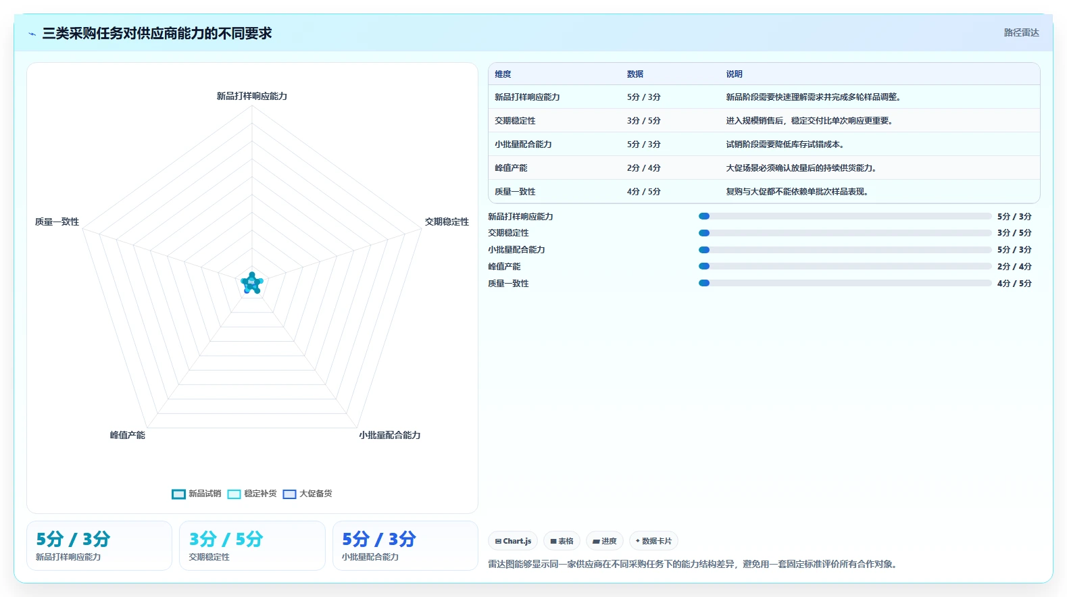Select the 数据卡片 tag chip

[653, 541]
